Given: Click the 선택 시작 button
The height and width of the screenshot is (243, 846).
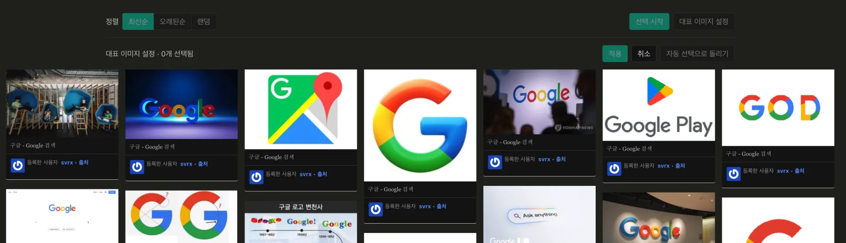Looking at the screenshot, I should pyautogui.click(x=649, y=22).
